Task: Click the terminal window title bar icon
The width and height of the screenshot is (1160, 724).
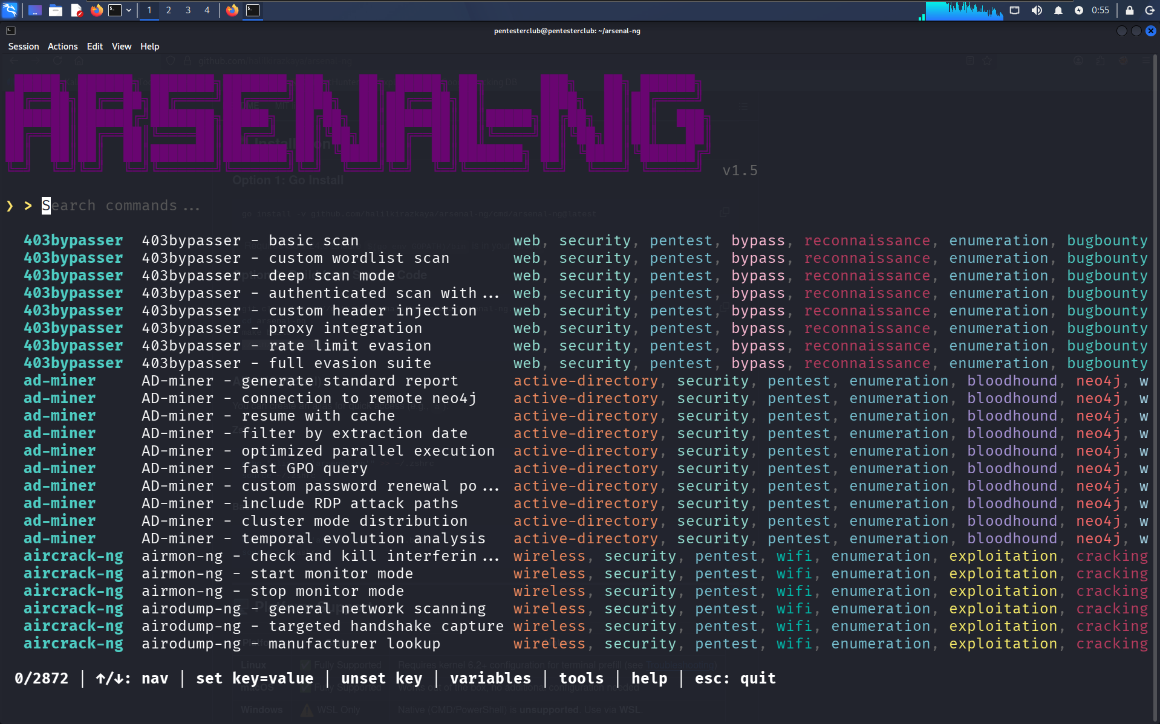Action: (11, 31)
